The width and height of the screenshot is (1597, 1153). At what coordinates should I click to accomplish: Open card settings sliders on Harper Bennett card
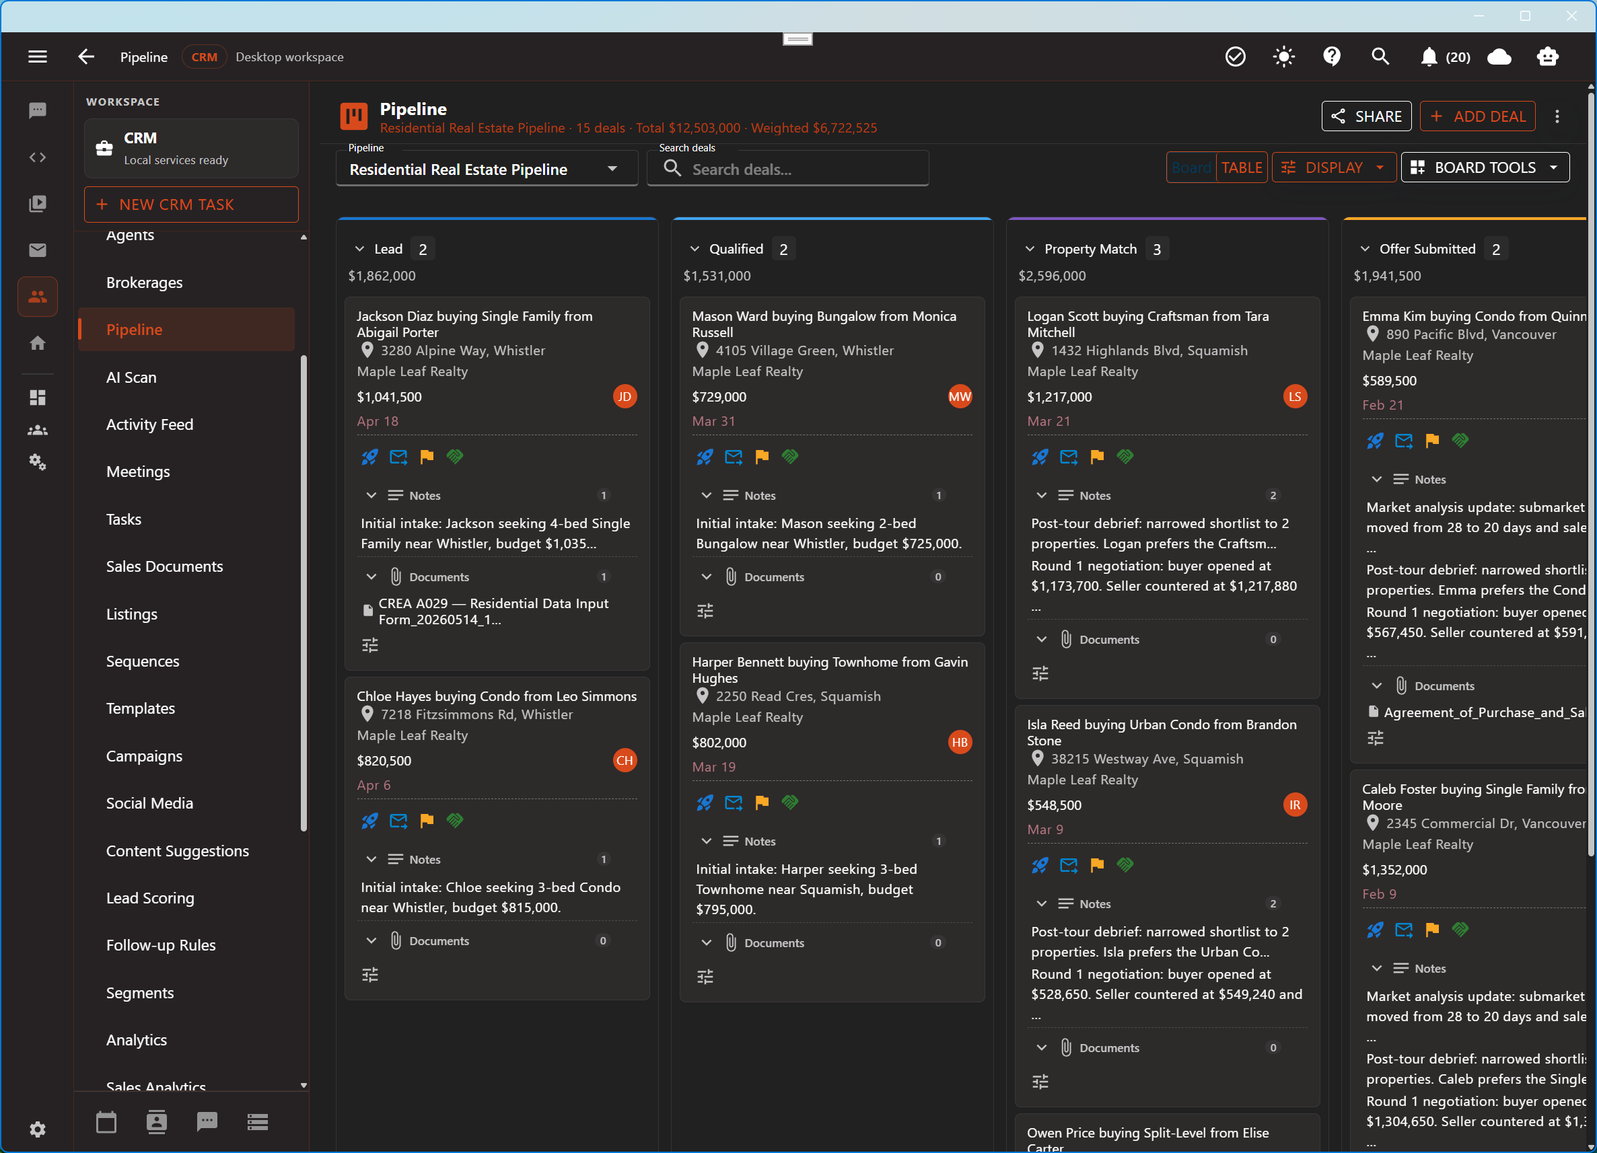[x=705, y=976]
